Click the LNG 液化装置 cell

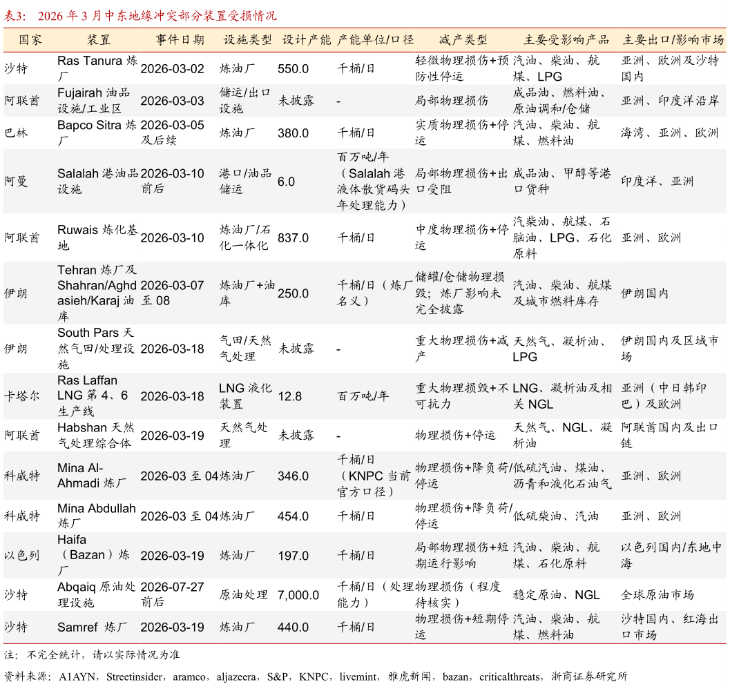245,396
